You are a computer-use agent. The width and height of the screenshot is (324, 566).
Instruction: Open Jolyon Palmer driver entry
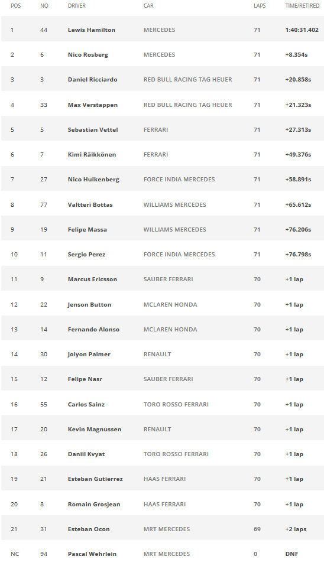coord(89,354)
